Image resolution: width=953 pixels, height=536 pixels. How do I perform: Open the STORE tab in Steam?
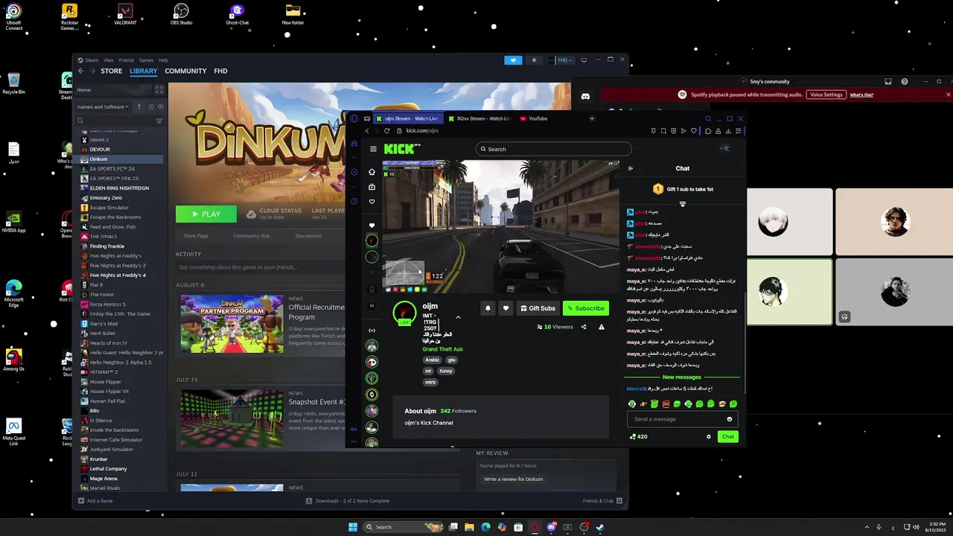(112, 71)
